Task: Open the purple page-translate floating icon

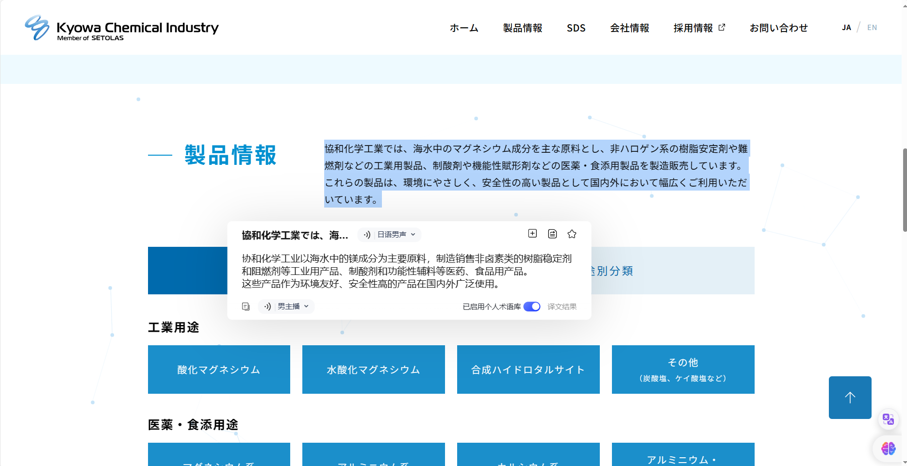Action: 888,419
